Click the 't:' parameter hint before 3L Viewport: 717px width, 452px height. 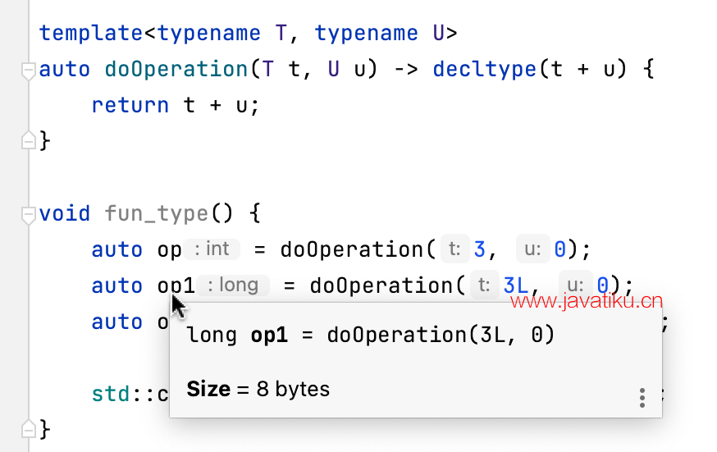484,285
